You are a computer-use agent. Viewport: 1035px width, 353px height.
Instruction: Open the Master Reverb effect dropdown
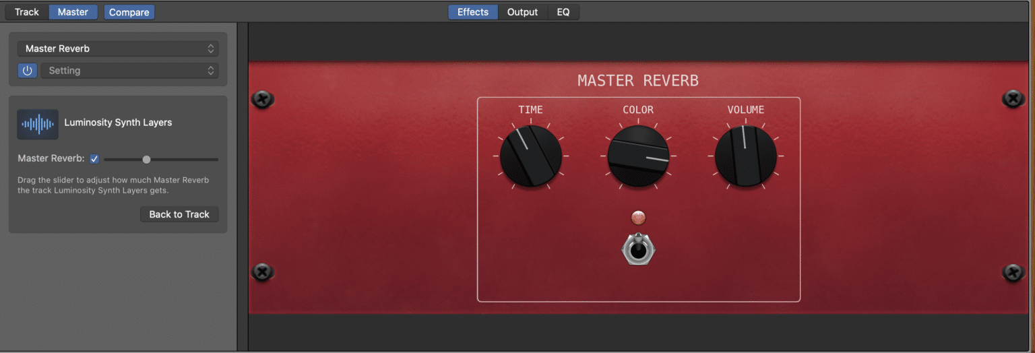[118, 49]
